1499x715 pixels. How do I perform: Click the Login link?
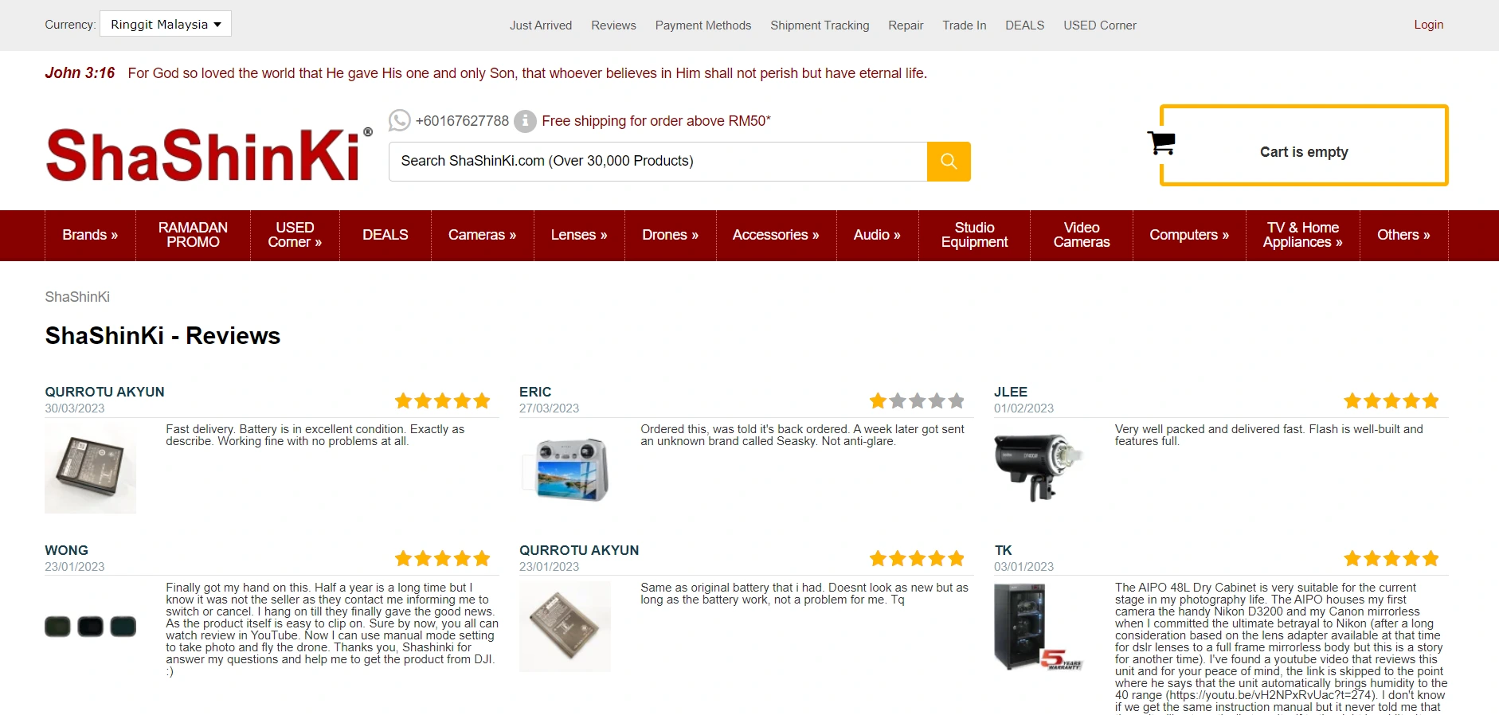tap(1428, 25)
